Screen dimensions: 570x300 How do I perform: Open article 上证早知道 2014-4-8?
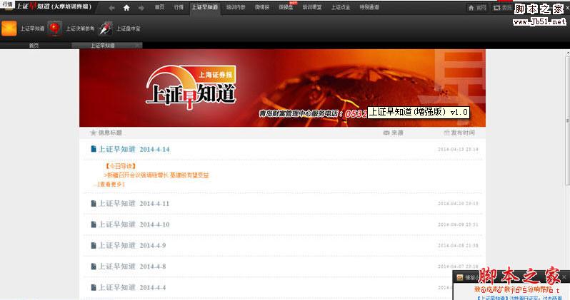[132, 267]
